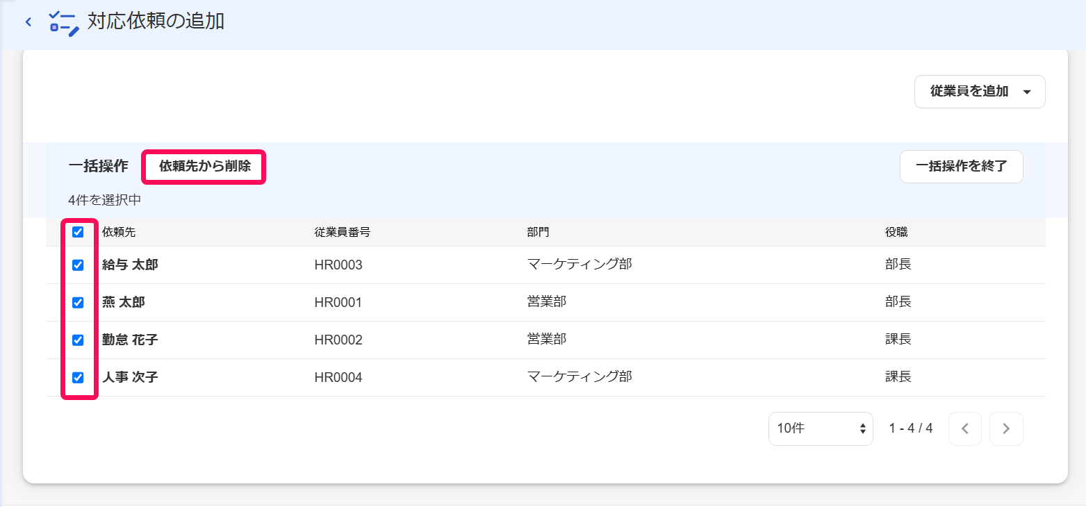Open the 従業員を追加 dropdown
The image size is (1086, 507).
pos(980,92)
